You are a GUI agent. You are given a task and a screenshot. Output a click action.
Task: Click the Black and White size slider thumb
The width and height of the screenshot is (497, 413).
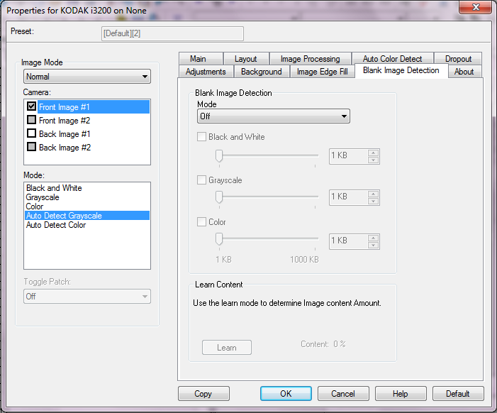[219, 155]
